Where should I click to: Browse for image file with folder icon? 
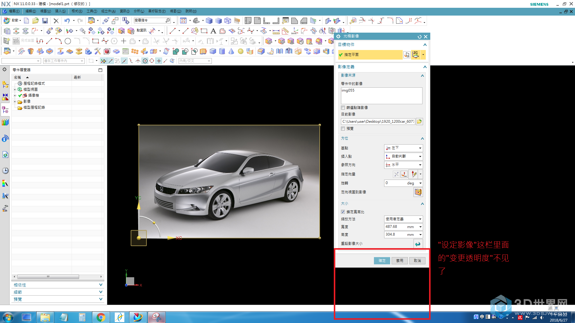[x=419, y=122]
